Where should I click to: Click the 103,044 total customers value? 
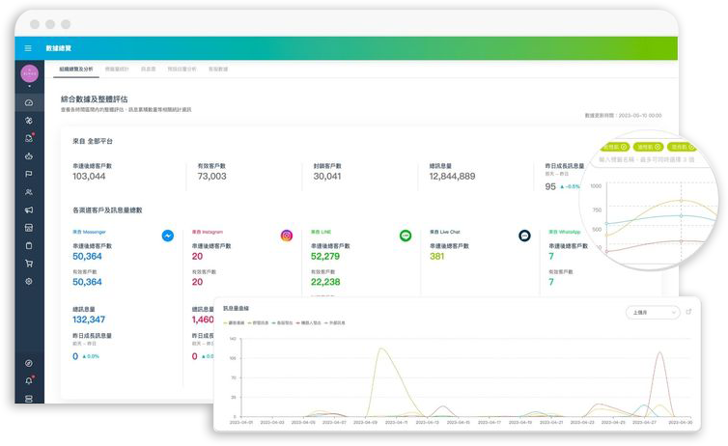click(89, 177)
